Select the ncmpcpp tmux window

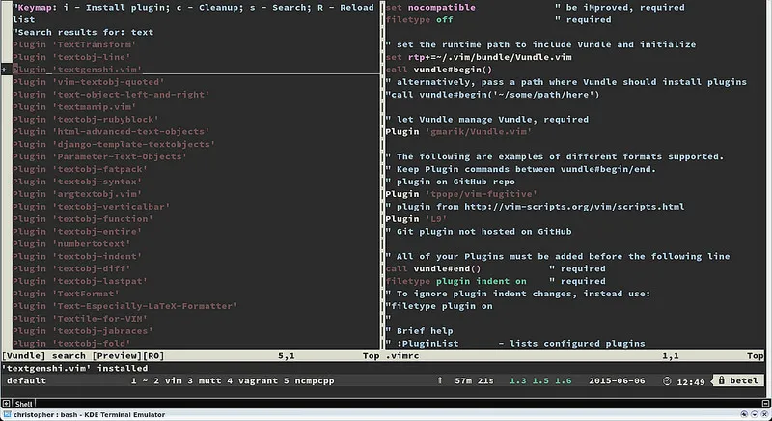click(x=289, y=381)
